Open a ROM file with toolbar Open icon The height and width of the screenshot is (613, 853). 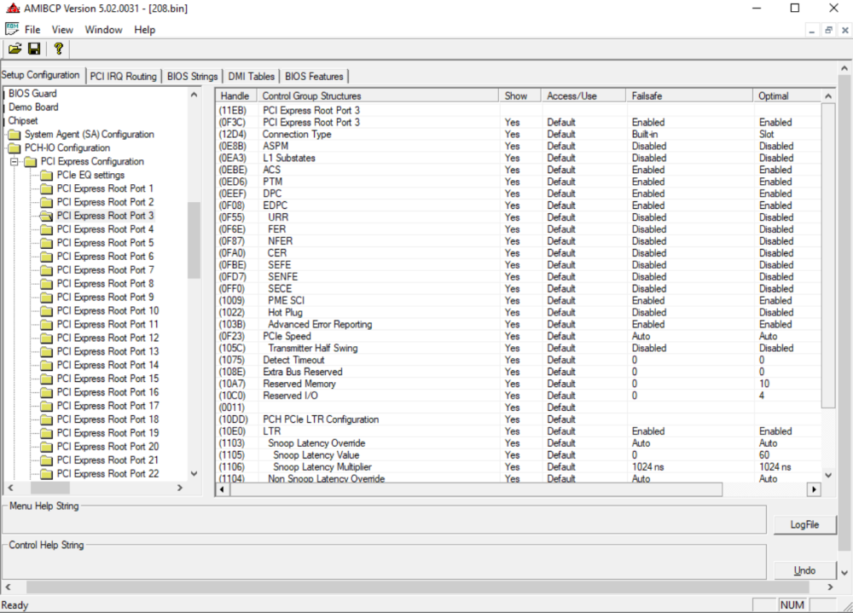pyautogui.click(x=15, y=49)
